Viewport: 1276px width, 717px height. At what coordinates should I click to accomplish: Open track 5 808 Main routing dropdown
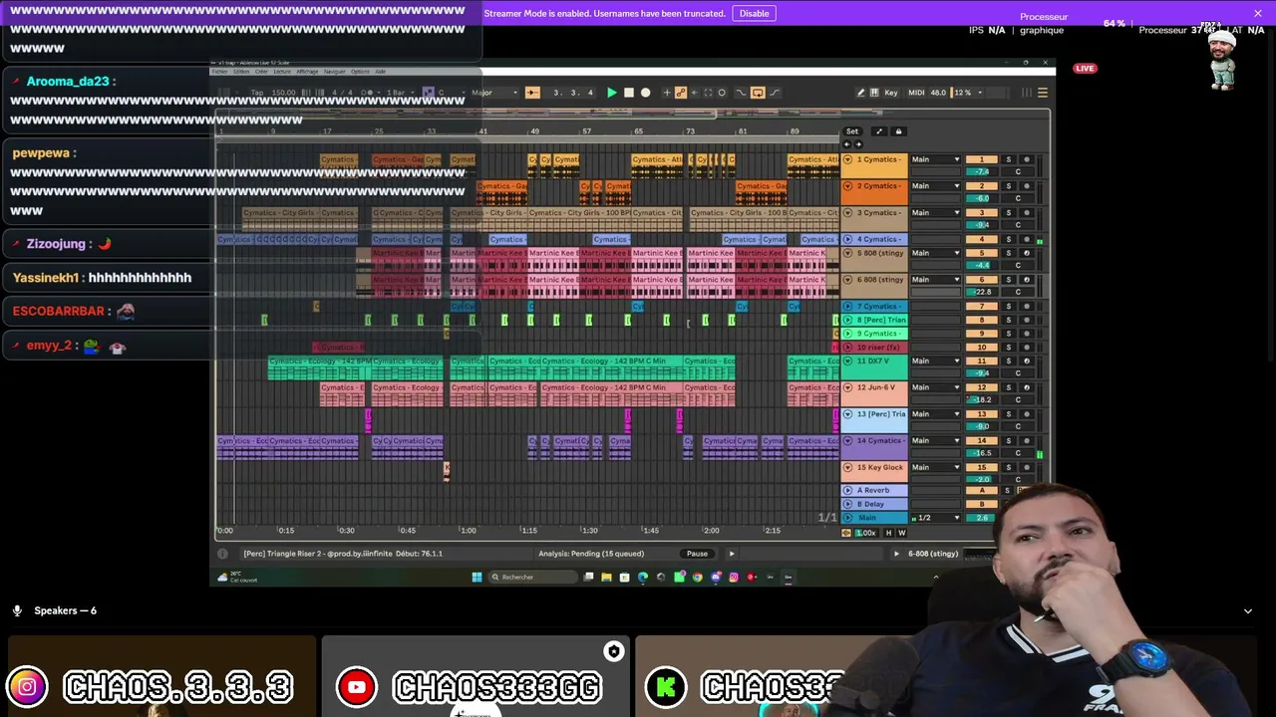click(x=936, y=253)
